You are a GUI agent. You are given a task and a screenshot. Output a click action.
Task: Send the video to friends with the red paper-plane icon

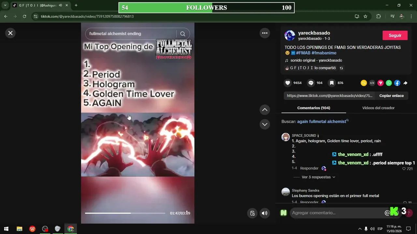pos(381,83)
